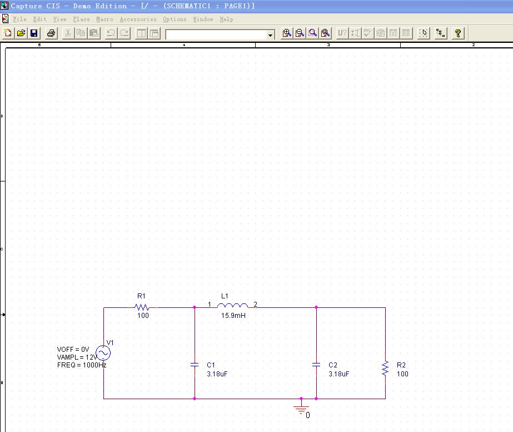Viewport: 513px width, 432px height.
Task: Click the R1 reference label
Action: 141,296
